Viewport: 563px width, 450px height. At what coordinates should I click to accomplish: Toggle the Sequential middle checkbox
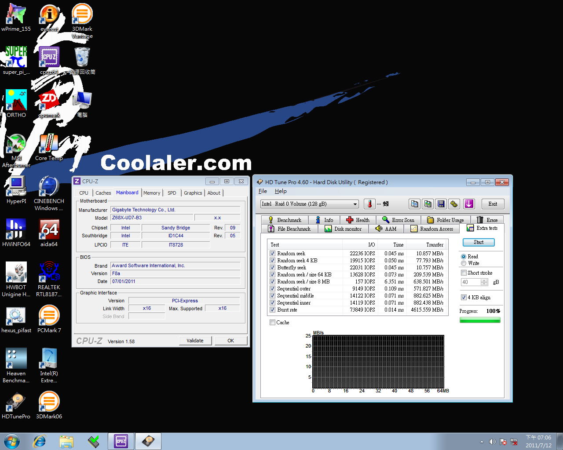coord(273,296)
